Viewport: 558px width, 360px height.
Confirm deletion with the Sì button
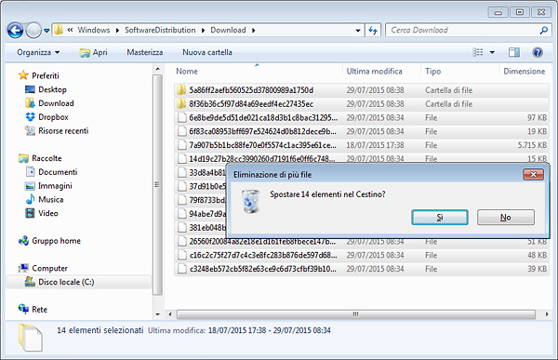(440, 218)
